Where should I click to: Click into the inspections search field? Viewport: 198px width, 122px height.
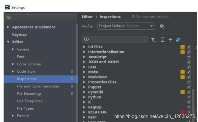point(115,40)
